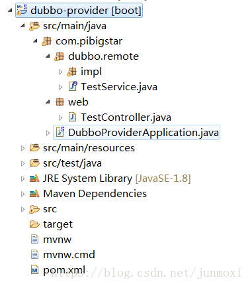The height and width of the screenshot is (286, 250).
Task: Collapse the dubbo-provider project node
Action: [10, 11]
